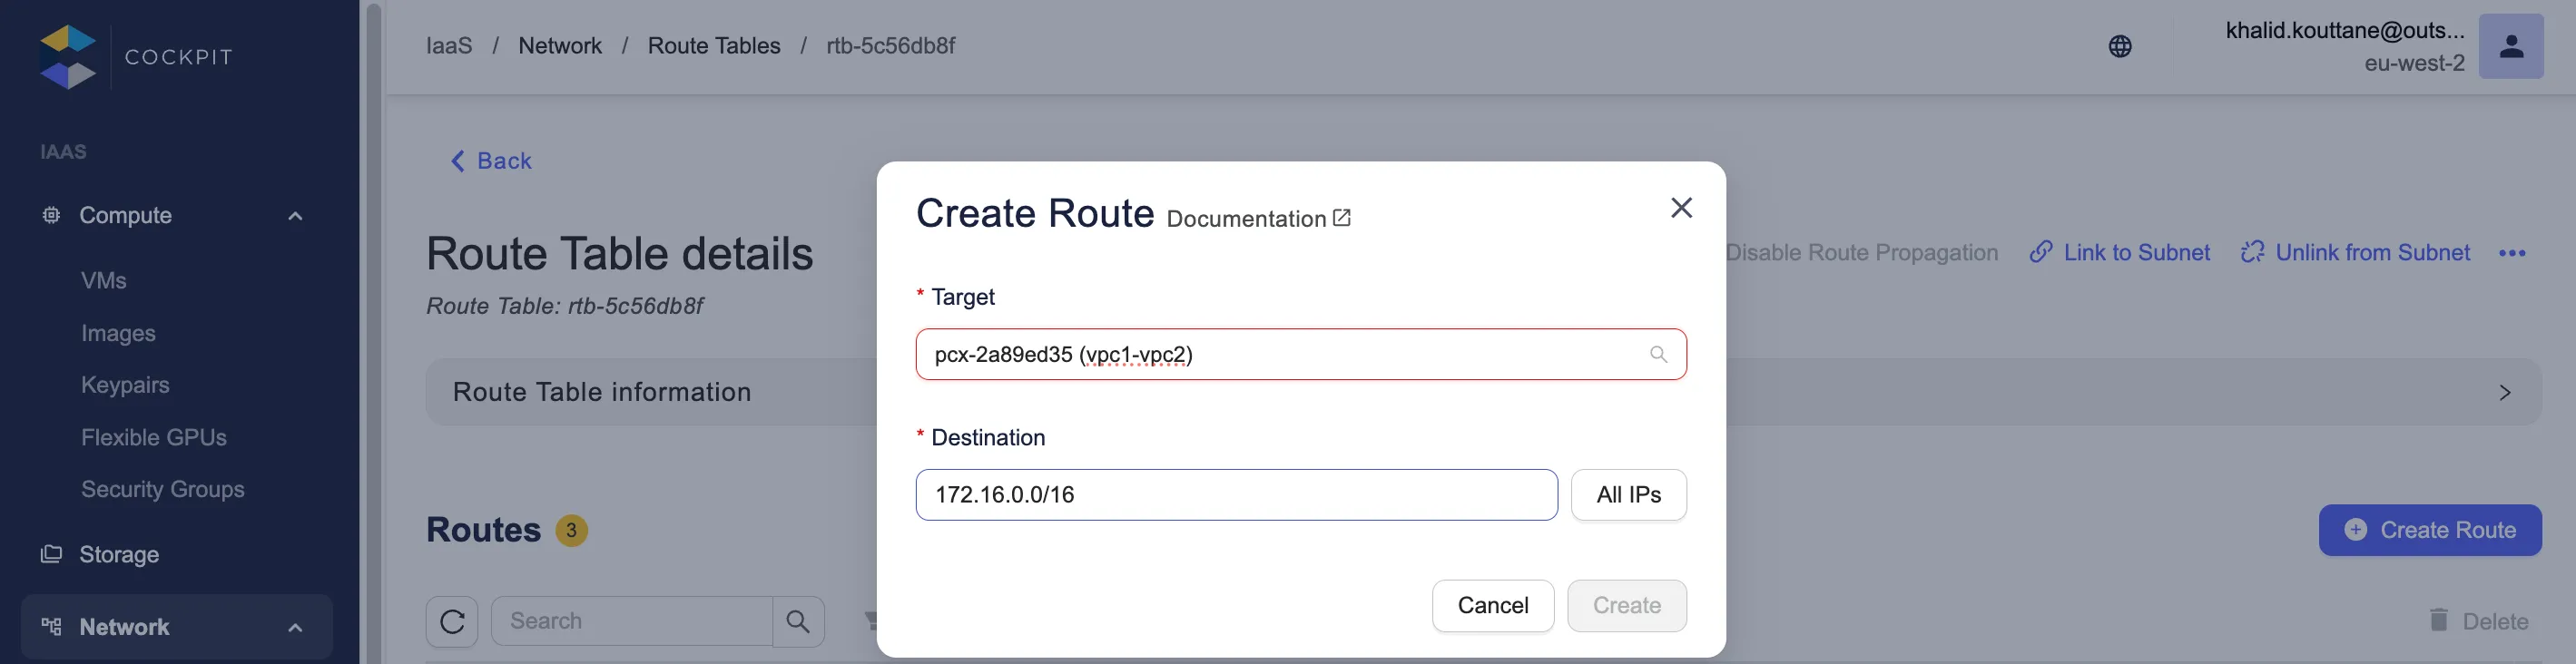Expand the Route Table information panel
This screenshot has width=2576, height=664.
point(2504,393)
